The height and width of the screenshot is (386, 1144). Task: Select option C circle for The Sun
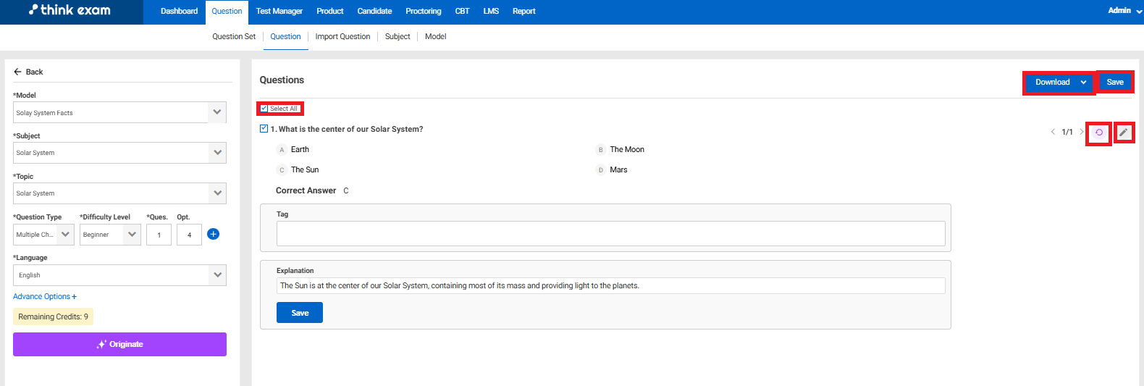point(282,170)
